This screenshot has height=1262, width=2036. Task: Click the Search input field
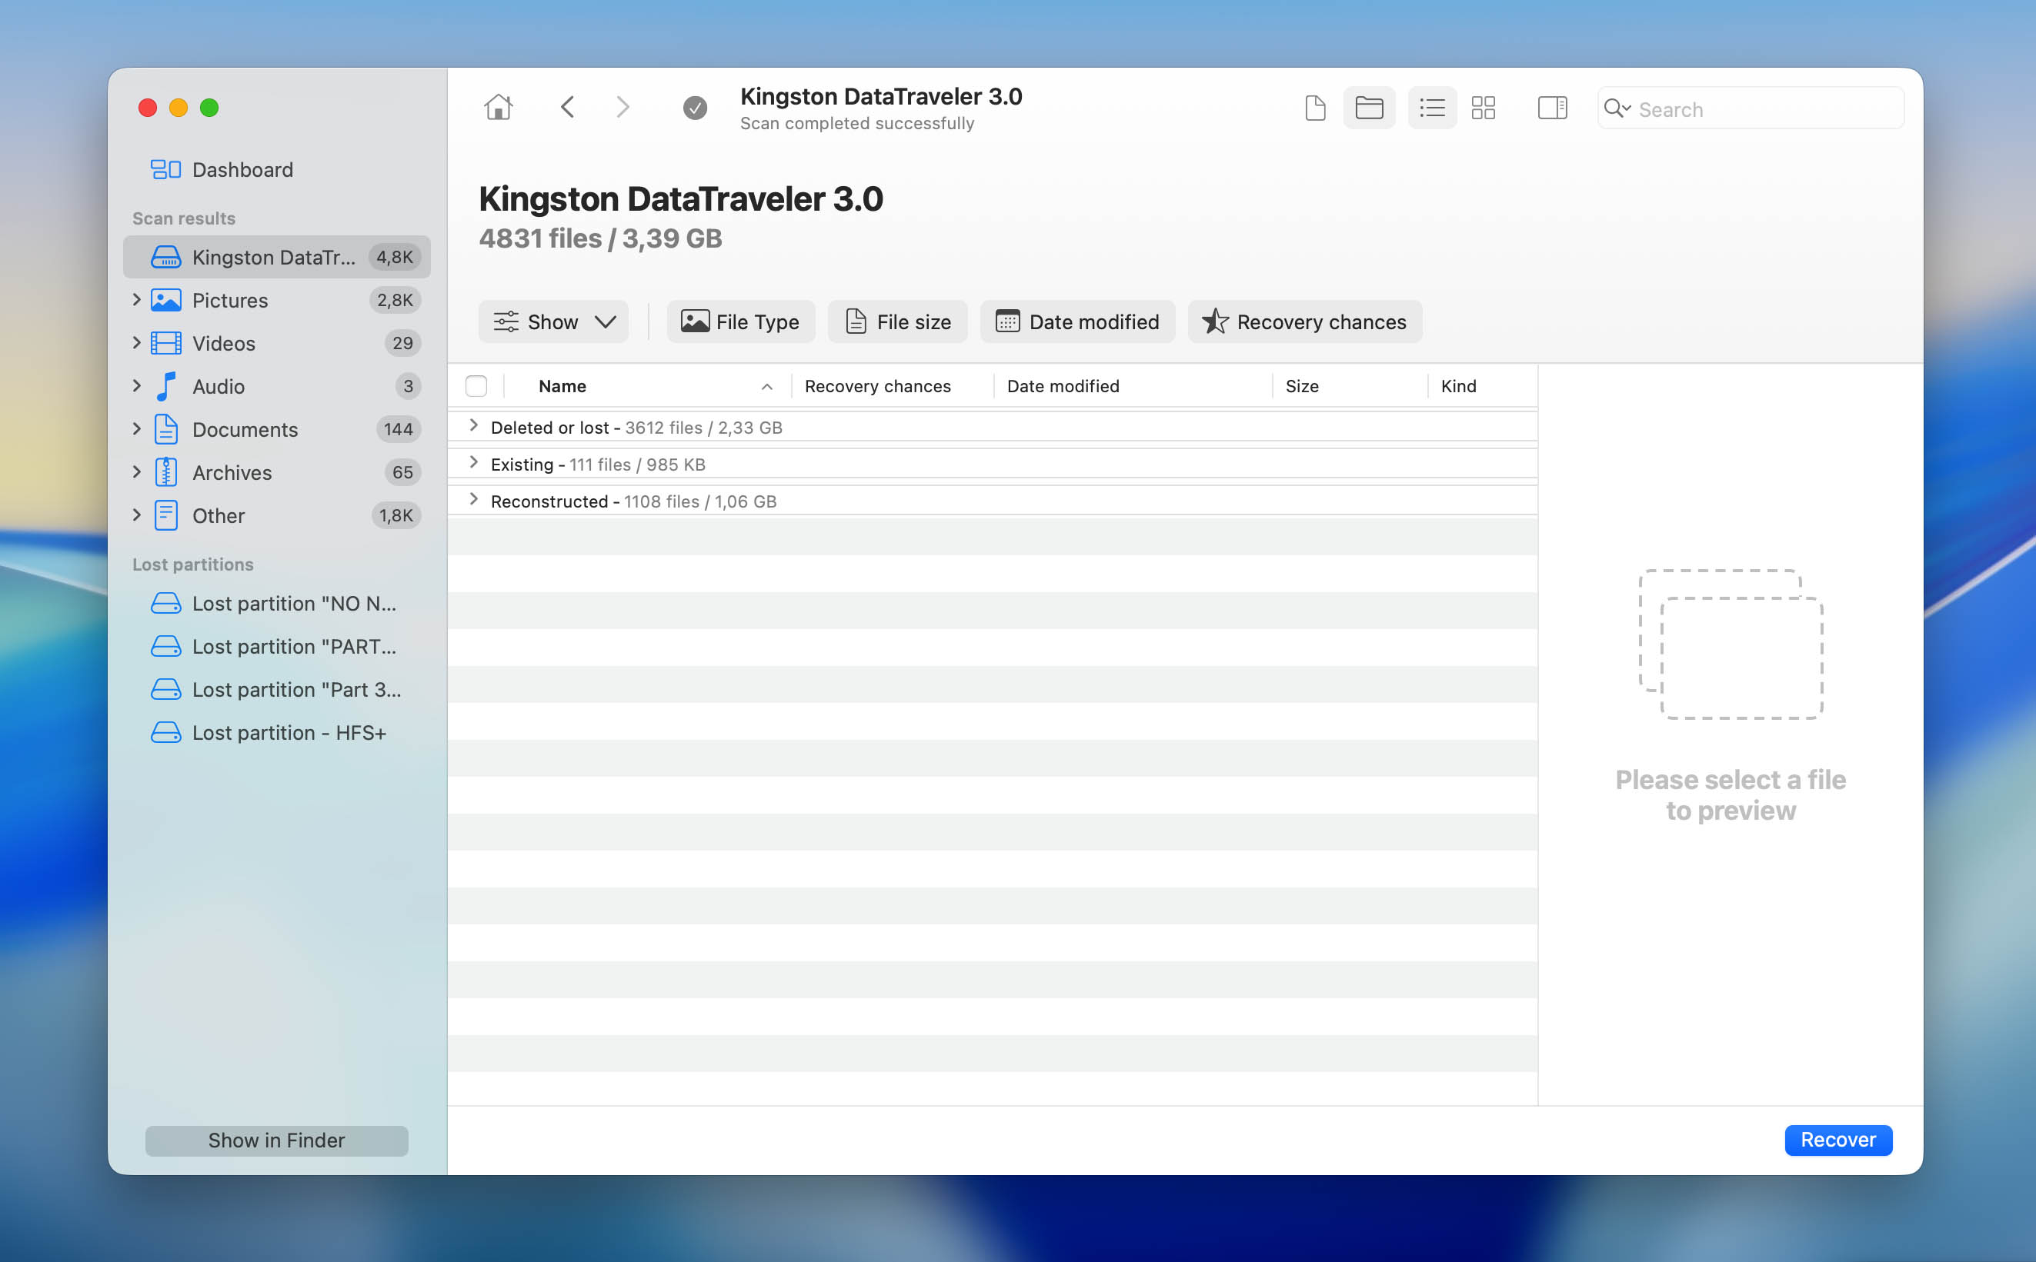(x=1762, y=109)
